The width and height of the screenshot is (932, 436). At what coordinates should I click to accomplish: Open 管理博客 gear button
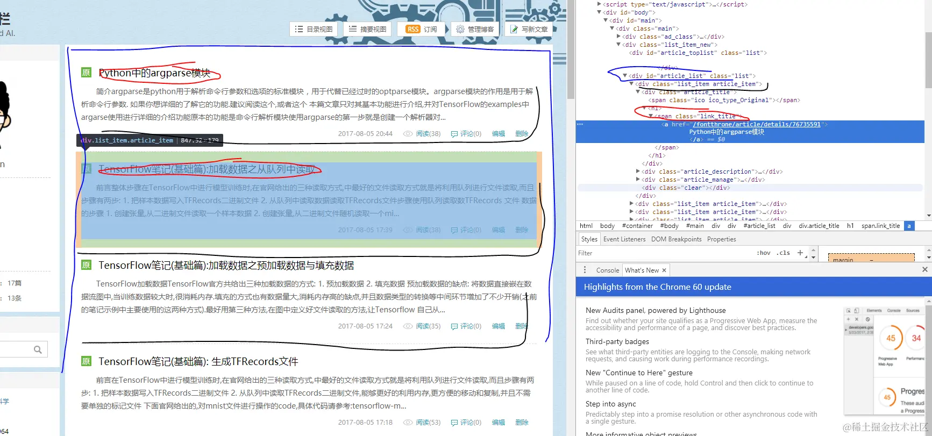475,29
